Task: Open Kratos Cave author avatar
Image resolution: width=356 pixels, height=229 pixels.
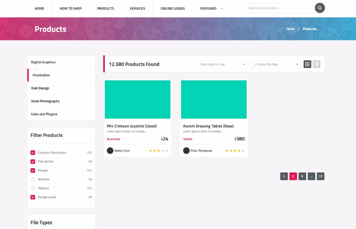Action: click(110, 151)
